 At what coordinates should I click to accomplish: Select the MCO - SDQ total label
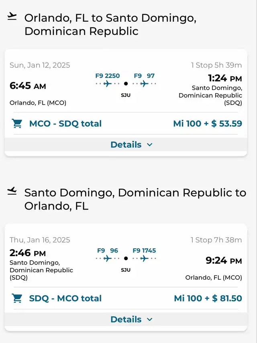pos(65,123)
